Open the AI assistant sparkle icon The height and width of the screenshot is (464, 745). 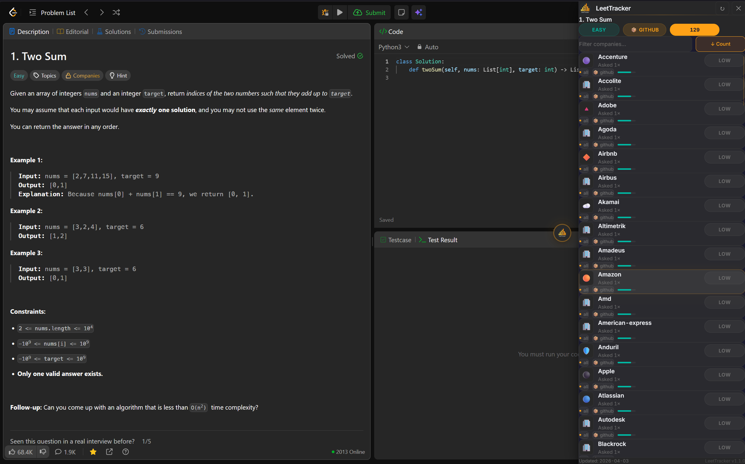click(x=419, y=12)
